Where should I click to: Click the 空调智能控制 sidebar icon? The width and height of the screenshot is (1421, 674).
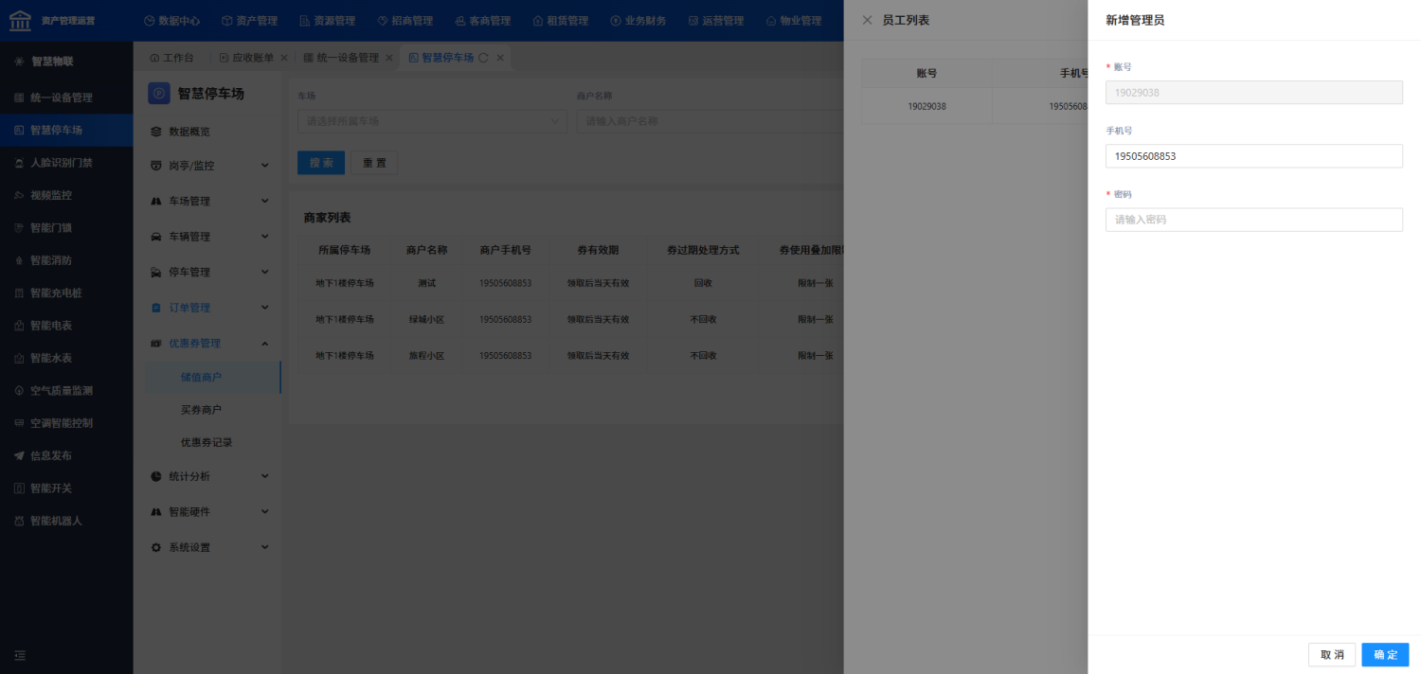[19, 423]
